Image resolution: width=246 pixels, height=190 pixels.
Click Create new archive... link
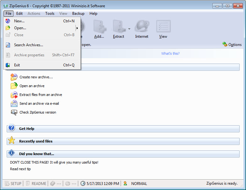pyautogui.click(x=36, y=77)
